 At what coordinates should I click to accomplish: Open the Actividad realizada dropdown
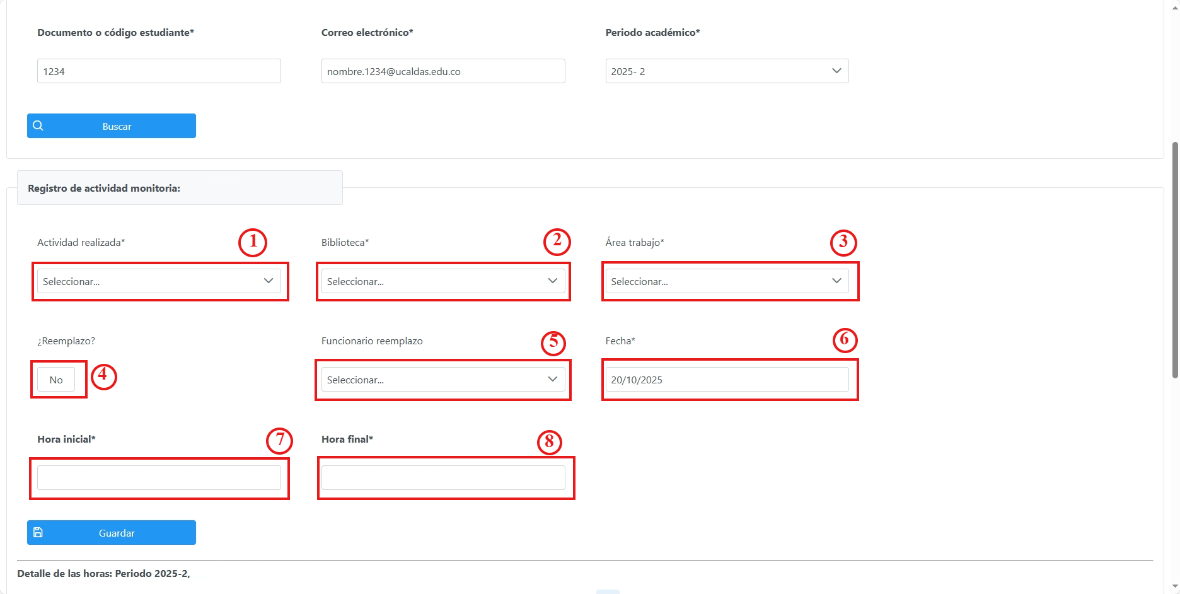point(159,281)
